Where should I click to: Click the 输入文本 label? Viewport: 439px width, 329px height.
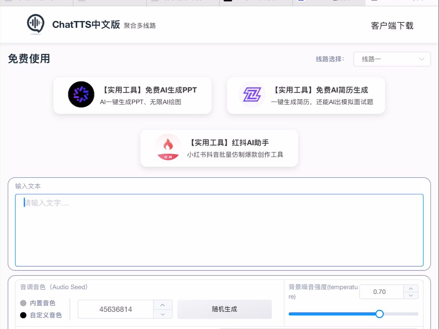[28, 186]
